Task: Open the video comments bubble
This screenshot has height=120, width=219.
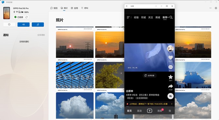Action: click(x=171, y=67)
